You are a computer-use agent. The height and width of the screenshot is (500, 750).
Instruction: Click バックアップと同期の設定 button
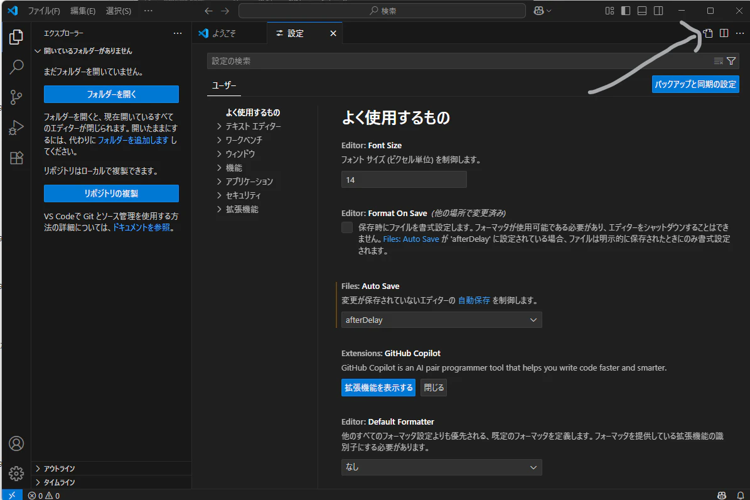(695, 84)
